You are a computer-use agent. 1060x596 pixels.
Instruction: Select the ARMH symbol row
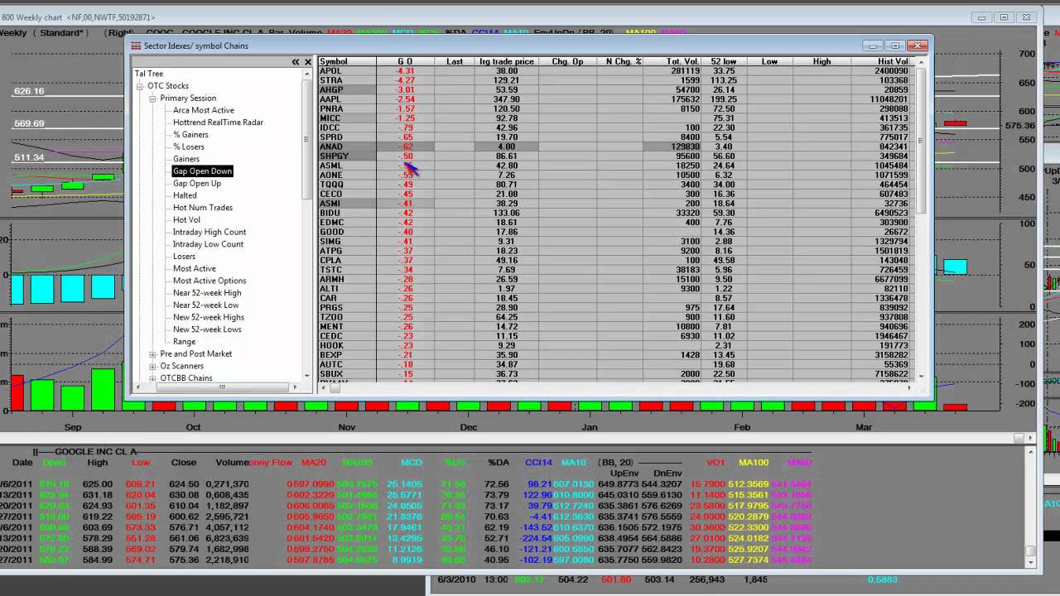coord(331,279)
